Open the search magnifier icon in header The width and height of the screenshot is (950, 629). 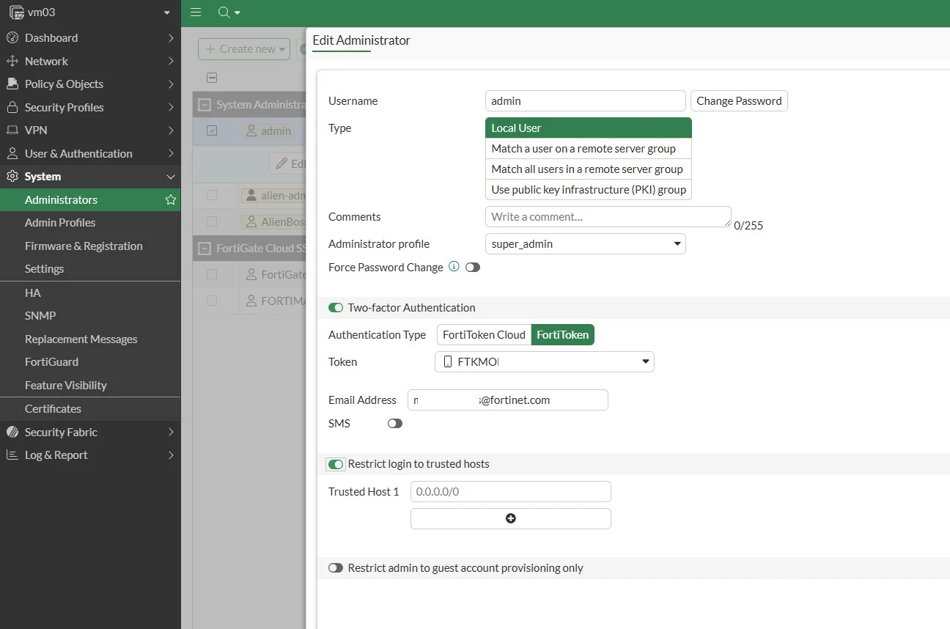tap(224, 12)
